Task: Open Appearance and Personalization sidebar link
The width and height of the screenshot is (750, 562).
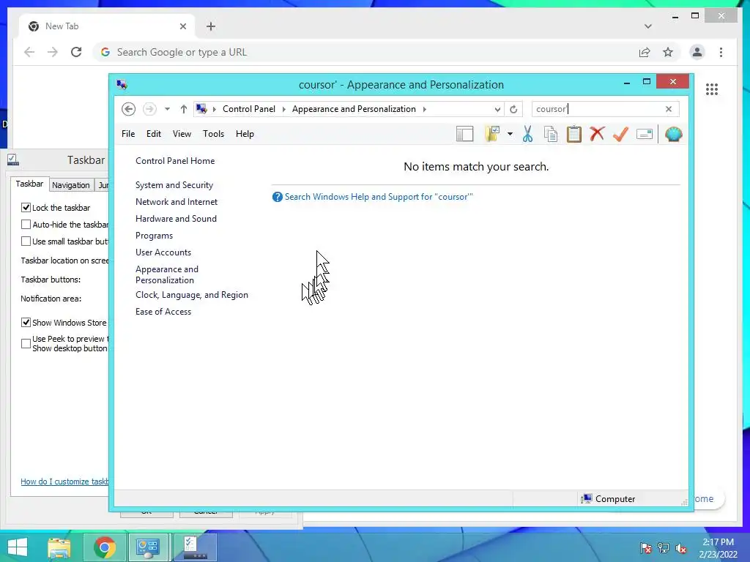Action: pyautogui.click(x=166, y=275)
